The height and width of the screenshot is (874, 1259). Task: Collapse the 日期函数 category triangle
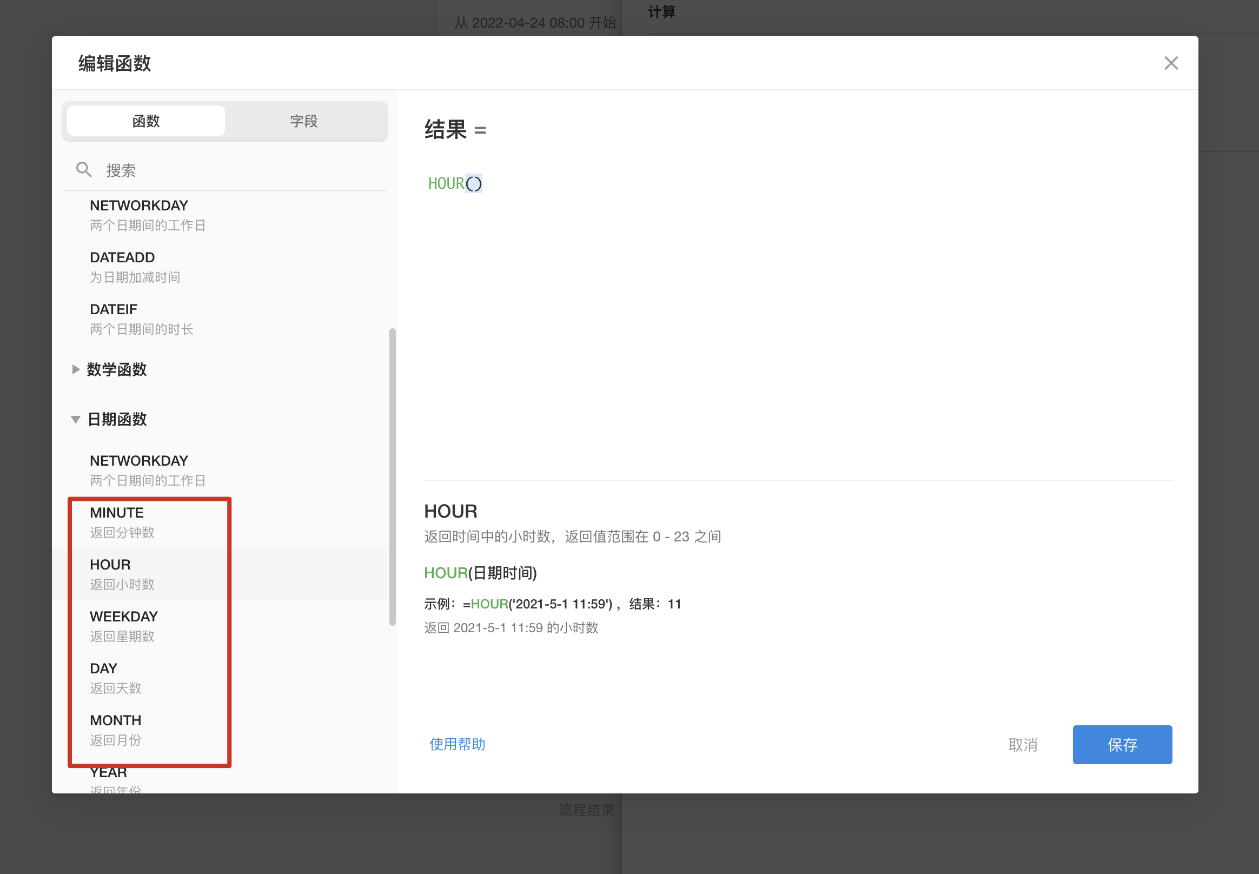pos(76,420)
